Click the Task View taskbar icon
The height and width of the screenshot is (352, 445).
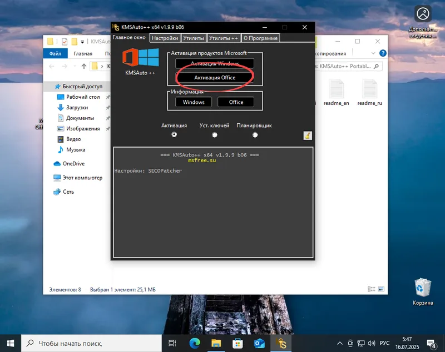tap(172, 343)
